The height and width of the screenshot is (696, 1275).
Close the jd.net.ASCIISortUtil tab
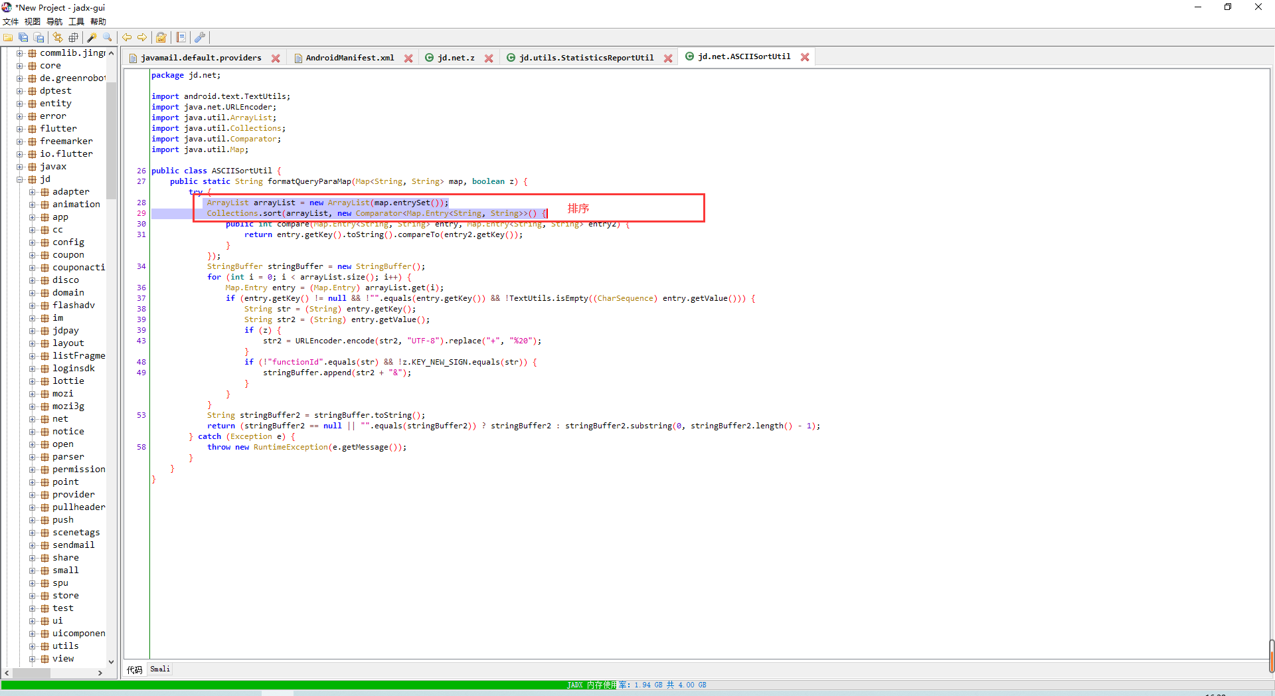tap(805, 57)
